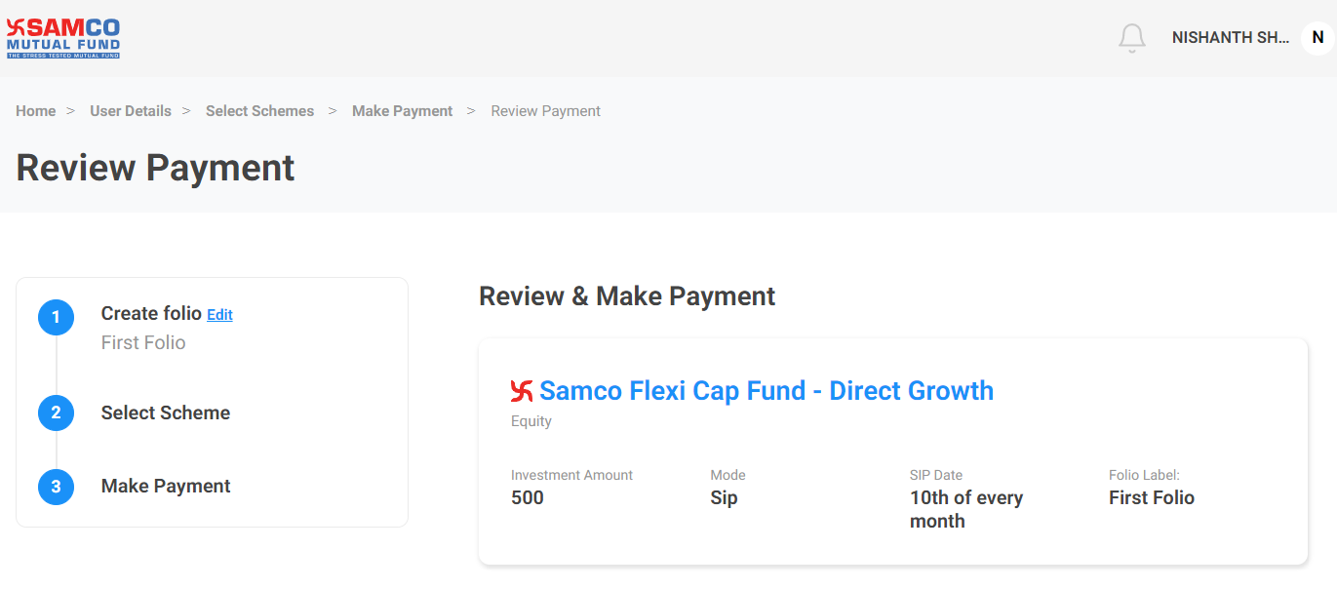
Task: Open User Details breadcrumb link
Action: point(131,111)
